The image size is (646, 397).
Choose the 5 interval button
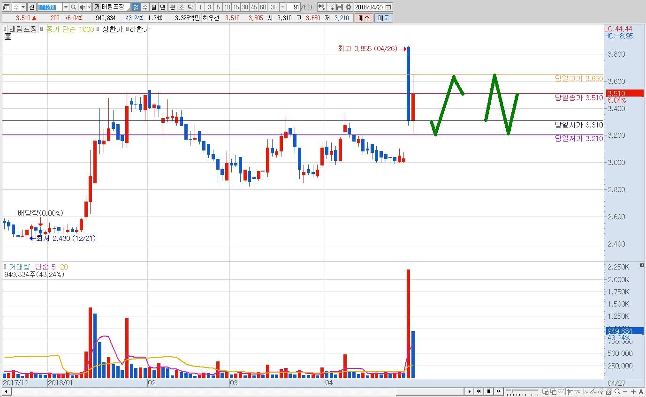pyautogui.click(x=218, y=7)
